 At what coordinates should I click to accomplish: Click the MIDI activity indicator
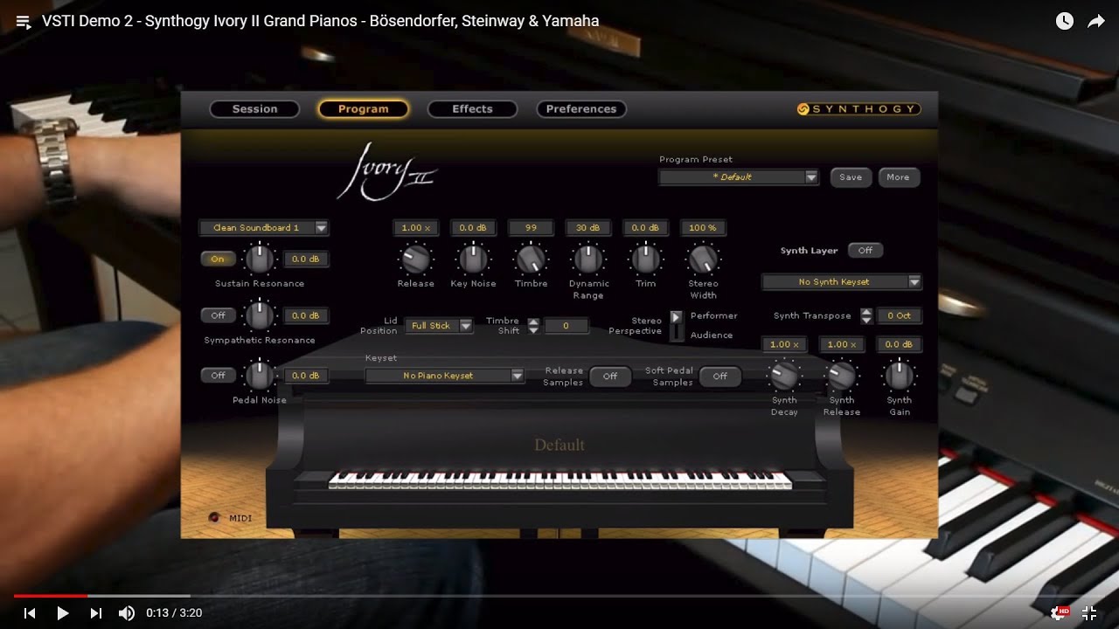click(x=214, y=517)
